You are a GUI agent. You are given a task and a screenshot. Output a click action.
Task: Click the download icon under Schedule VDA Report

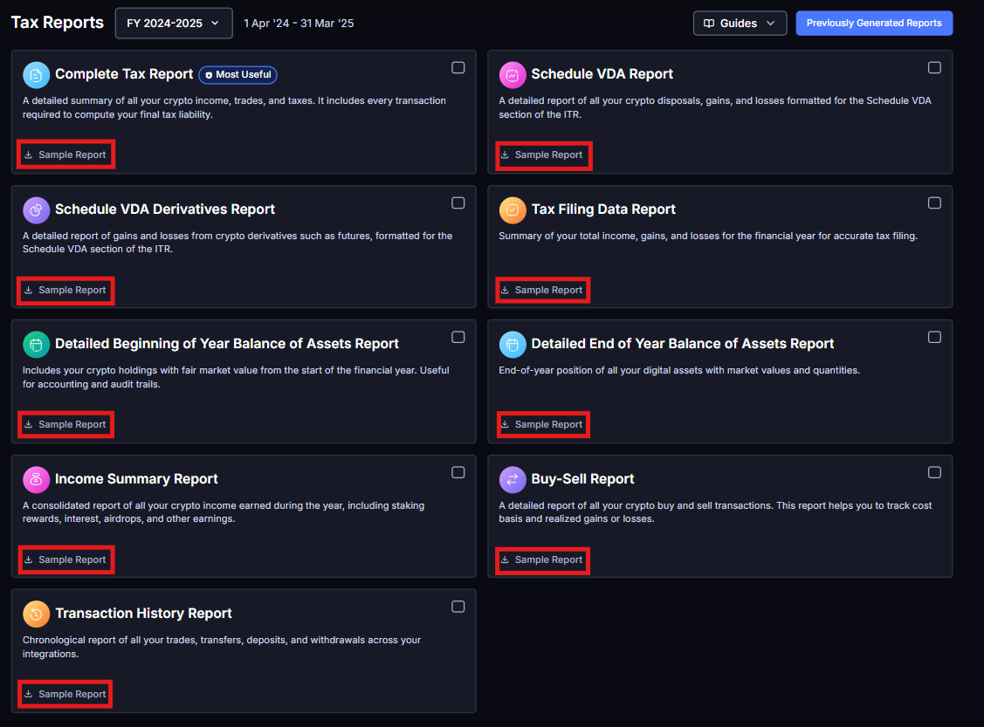(x=505, y=154)
